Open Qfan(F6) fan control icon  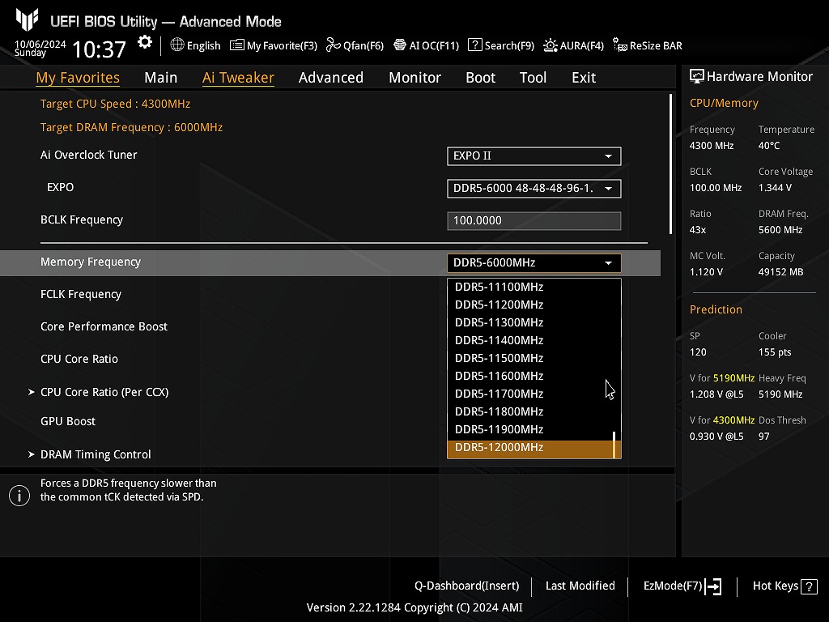[333, 45]
